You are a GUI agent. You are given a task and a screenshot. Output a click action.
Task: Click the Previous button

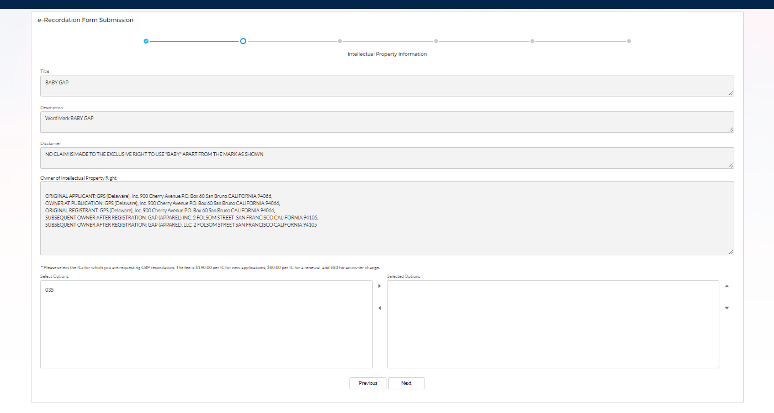[368, 383]
